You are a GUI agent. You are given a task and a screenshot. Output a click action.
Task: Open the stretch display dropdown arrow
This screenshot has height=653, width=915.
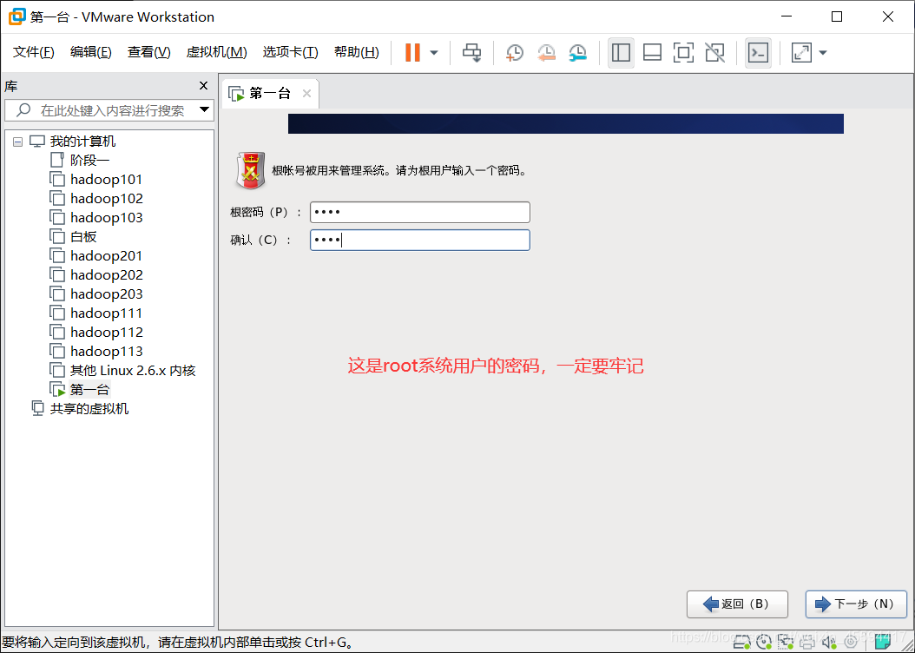(823, 52)
